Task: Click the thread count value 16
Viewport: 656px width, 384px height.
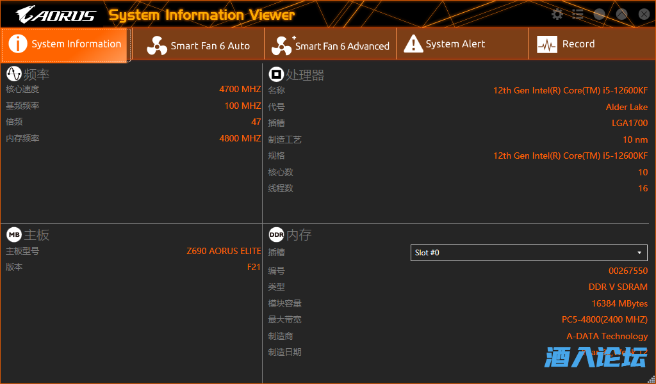Action: click(x=643, y=188)
